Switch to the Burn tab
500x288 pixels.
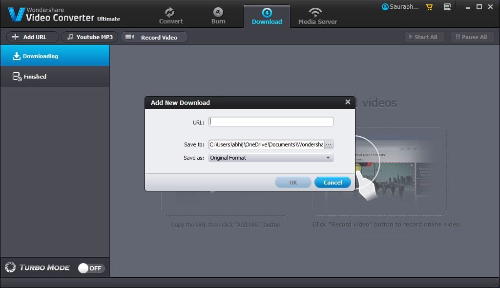(218, 16)
